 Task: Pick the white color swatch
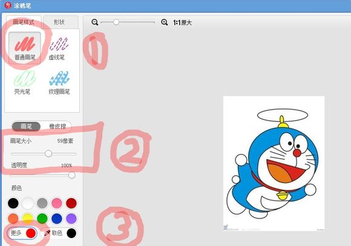28,204
